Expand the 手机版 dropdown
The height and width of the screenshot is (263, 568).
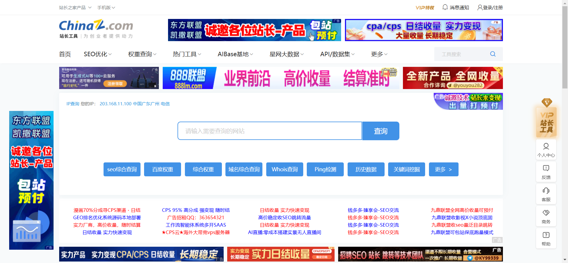[x=106, y=7]
